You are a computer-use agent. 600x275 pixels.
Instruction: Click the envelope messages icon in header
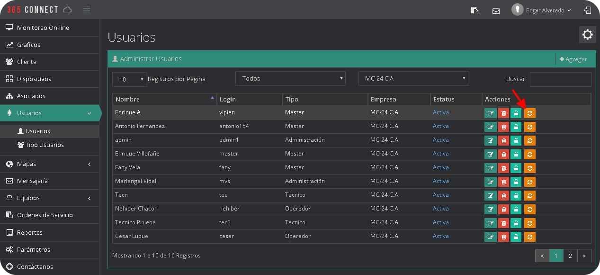coord(496,10)
